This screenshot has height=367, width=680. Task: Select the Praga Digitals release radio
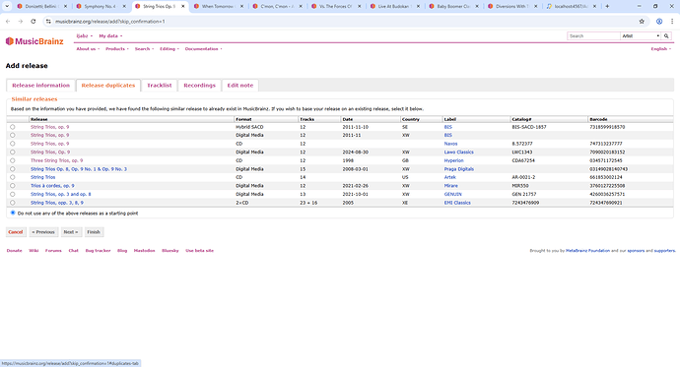(x=13, y=169)
